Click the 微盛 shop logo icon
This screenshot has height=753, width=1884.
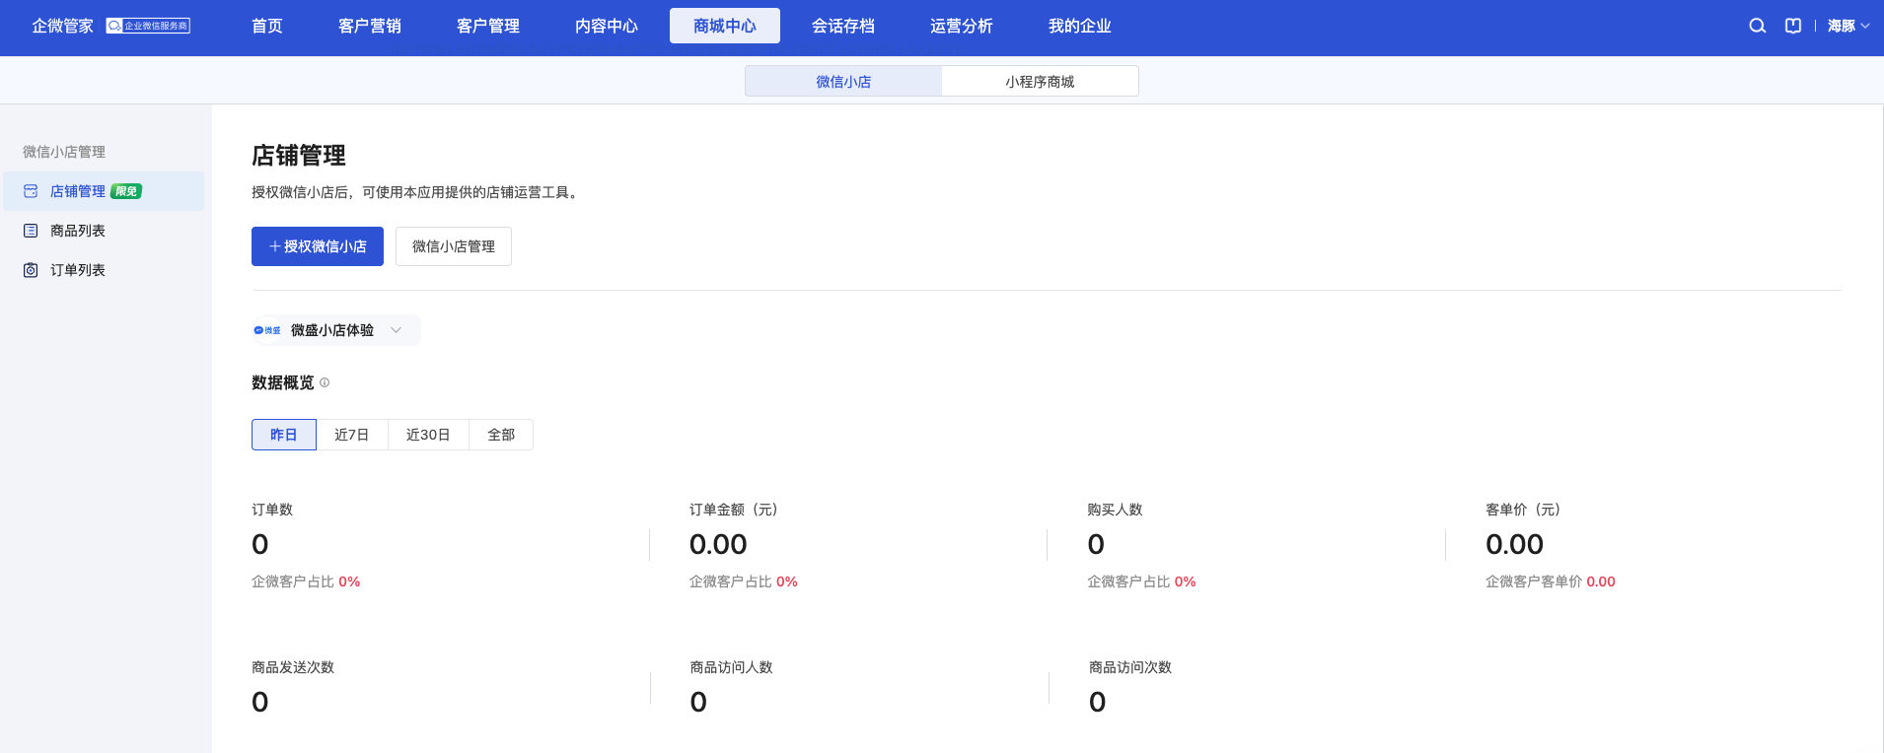click(x=267, y=330)
